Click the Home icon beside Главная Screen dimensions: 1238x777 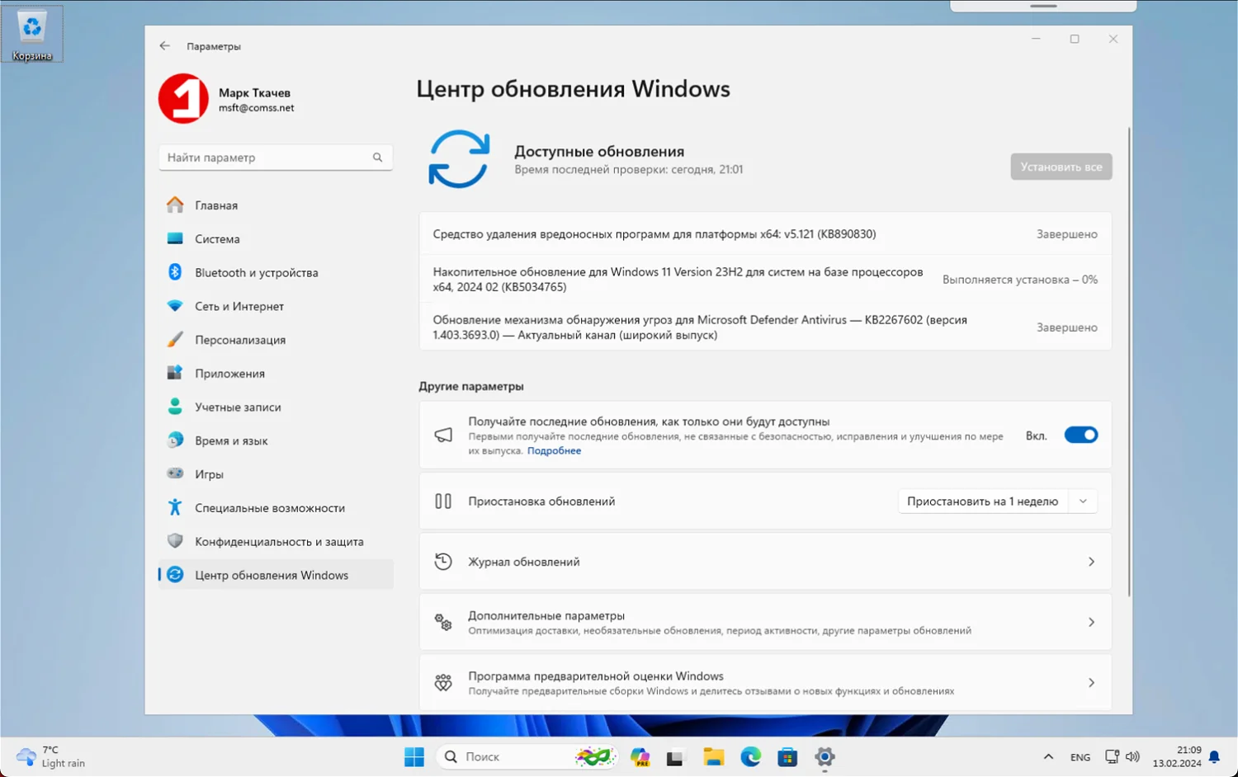pos(175,205)
